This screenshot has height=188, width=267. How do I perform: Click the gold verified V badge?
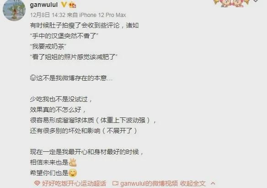tap(64, 5)
